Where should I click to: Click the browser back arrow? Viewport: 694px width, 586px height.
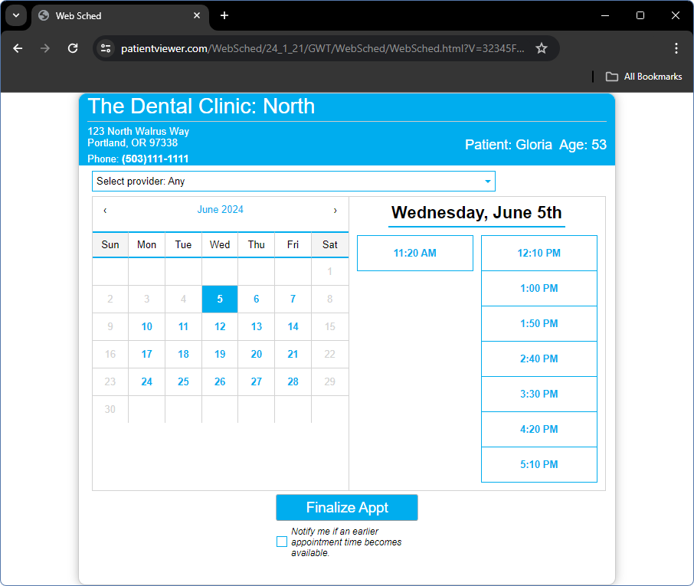18,48
